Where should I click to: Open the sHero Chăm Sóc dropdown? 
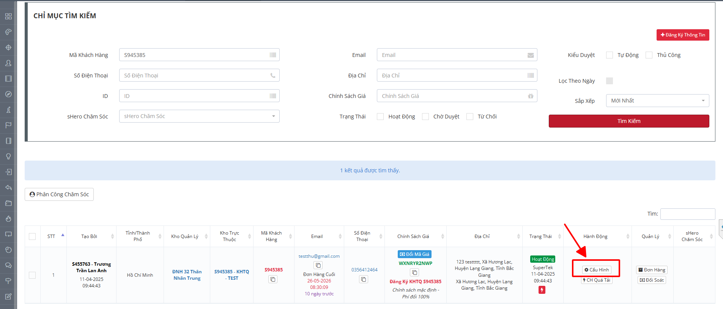[x=199, y=116]
